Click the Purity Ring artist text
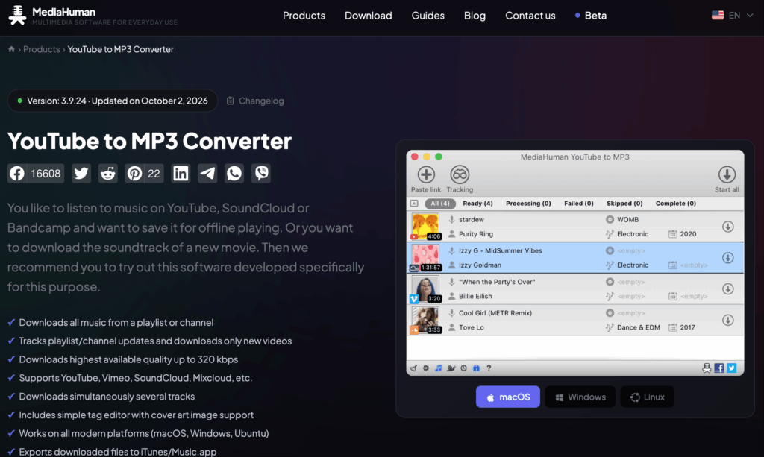 coord(475,234)
